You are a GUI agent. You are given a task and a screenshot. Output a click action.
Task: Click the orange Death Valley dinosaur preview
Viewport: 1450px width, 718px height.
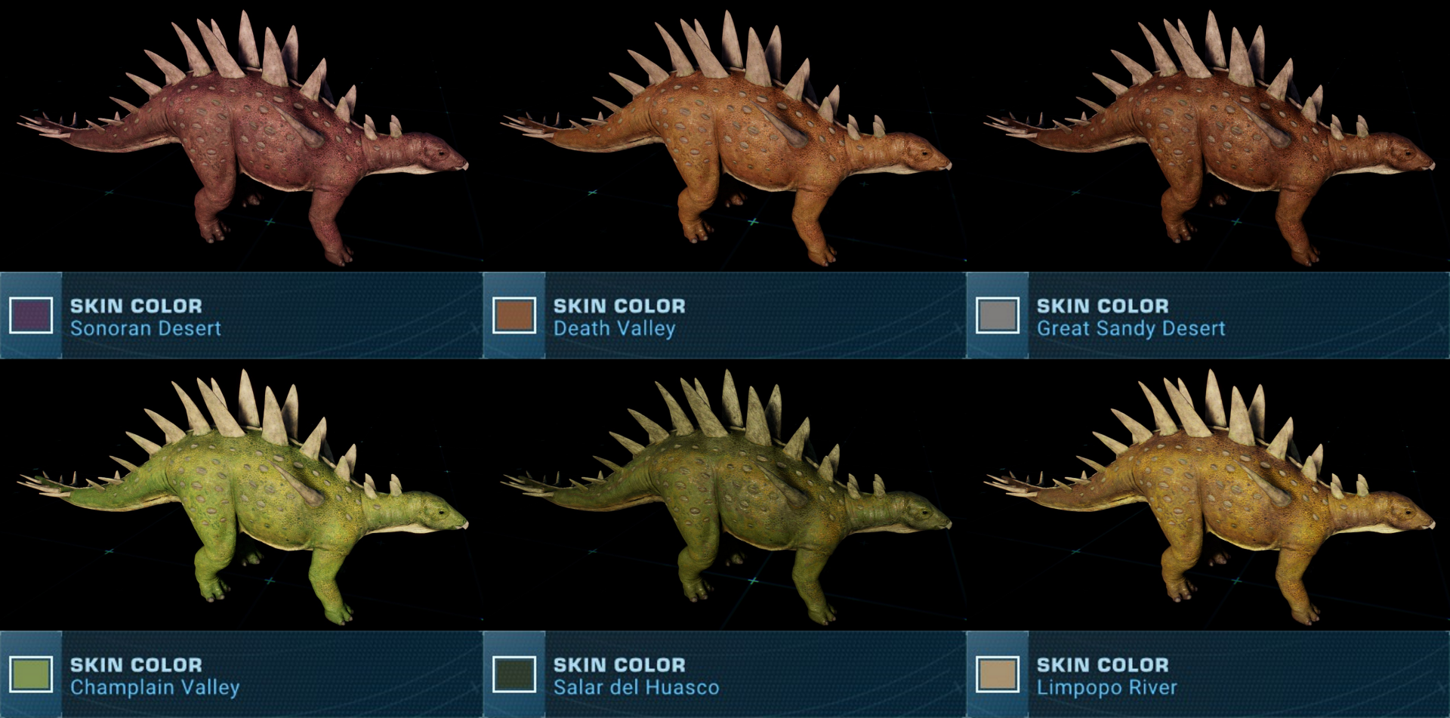pos(725,138)
